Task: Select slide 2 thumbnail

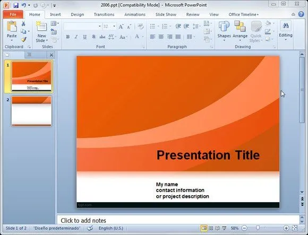Action: tap(31, 111)
